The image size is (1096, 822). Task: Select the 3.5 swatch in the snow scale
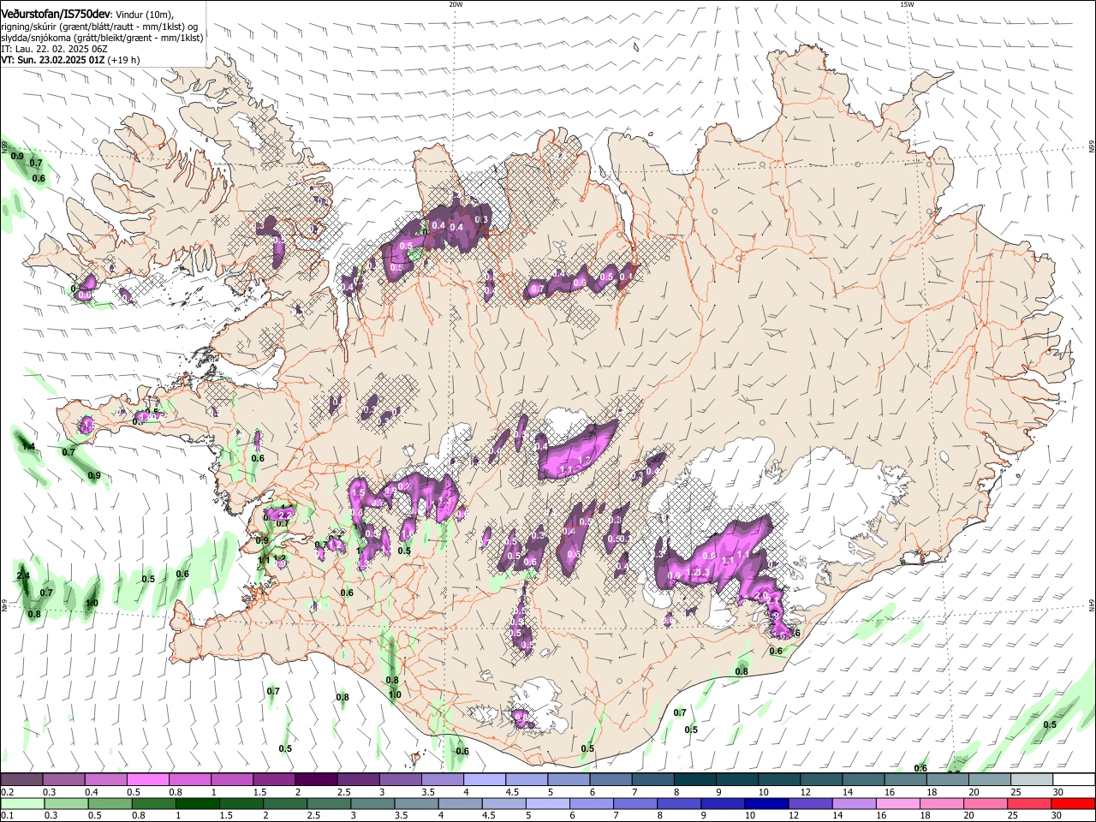click(x=441, y=779)
